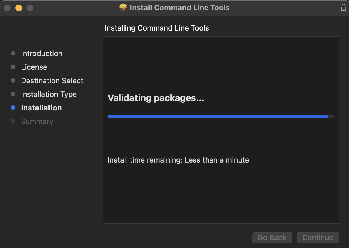Screen dimensions: 349x248
Task: Select the Introduction step label
Action: pyautogui.click(x=42, y=54)
